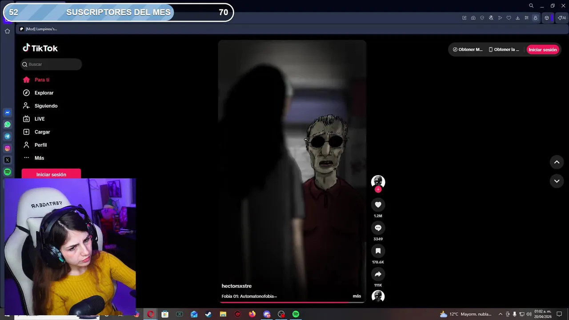Image resolution: width=569 pixels, height=320 pixels.
Task: Show hidden system tray icons chevron
Action: pyautogui.click(x=500, y=314)
